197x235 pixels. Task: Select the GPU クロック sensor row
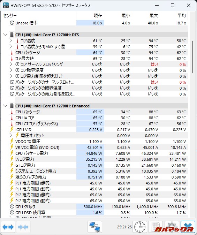(x=98, y=207)
